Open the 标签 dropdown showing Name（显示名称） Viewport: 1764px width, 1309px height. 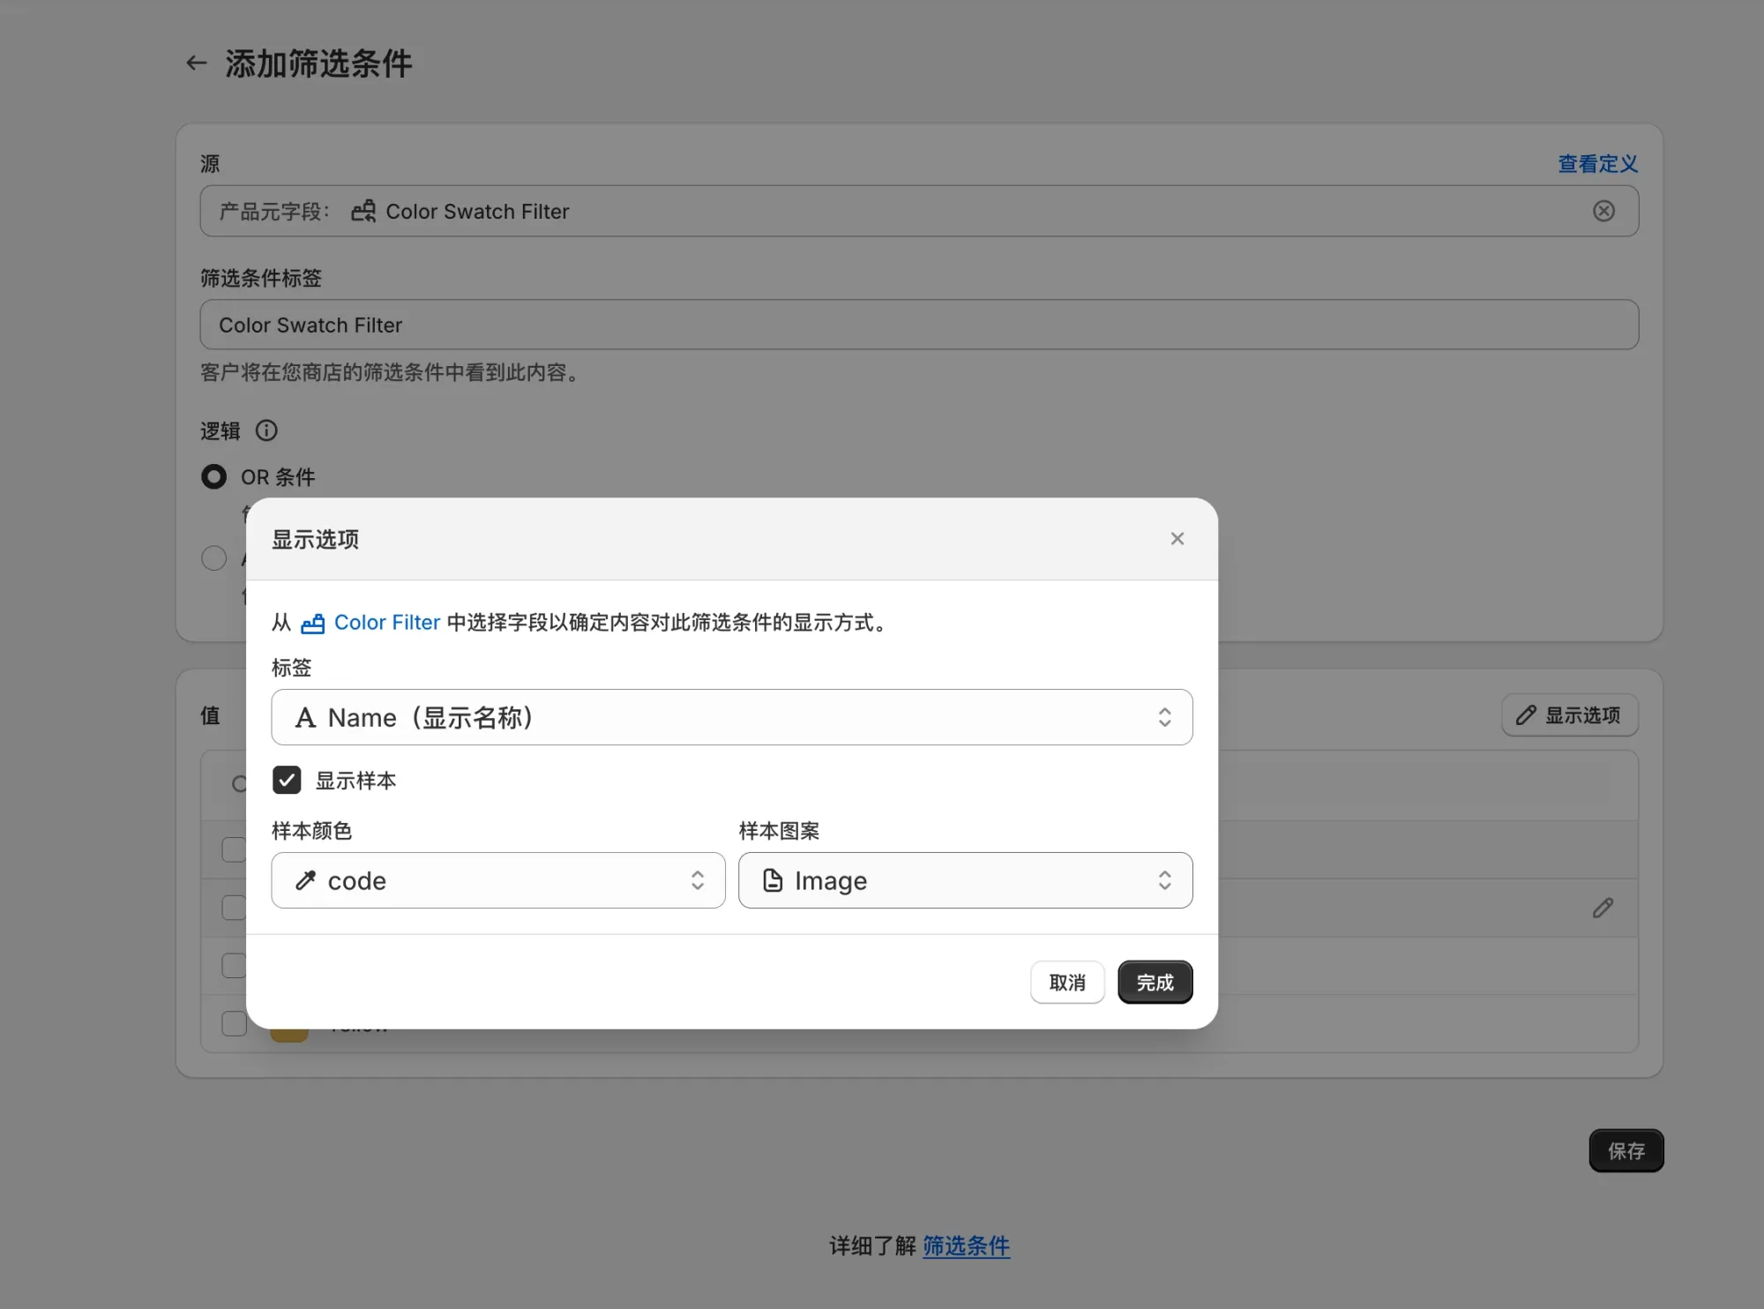(x=732, y=717)
